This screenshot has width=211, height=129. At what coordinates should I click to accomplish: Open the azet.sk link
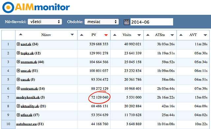pyautogui.click(x=26, y=44)
